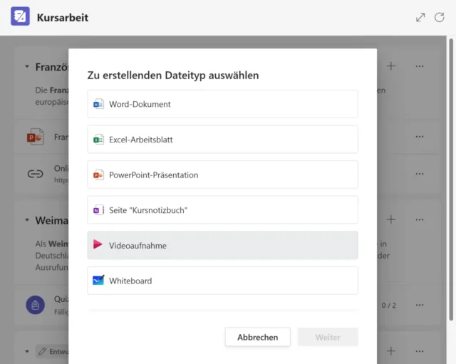Select Word-Dokument file type
This screenshot has width=456, height=364.
[222, 104]
